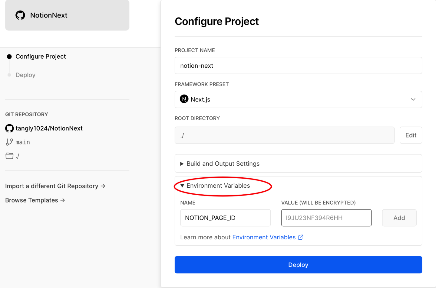Viewport: 436px width, 288px height.
Task: Click the GitHub icon next to tangly1024/NotionNext
Action: (9, 128)
